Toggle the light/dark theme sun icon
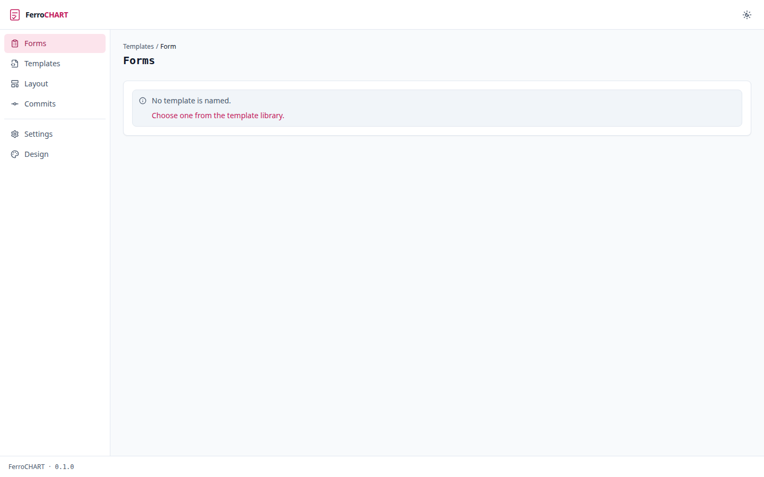The height and width of the screenshot is (477, 764). (x=747, y=15)
